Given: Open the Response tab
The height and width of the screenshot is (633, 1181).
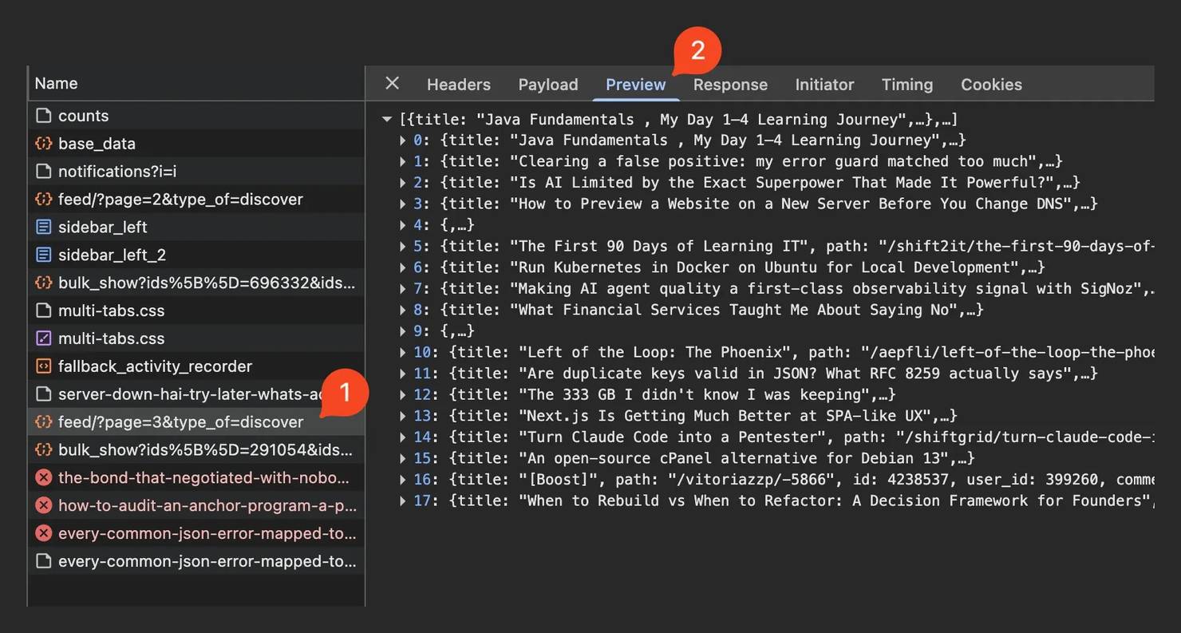Looking at the screenshot, I should [730, 85].
